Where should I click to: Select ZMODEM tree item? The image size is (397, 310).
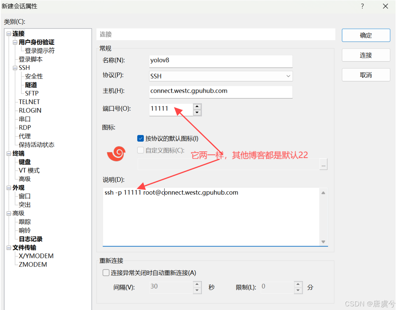tap(33, 265)
